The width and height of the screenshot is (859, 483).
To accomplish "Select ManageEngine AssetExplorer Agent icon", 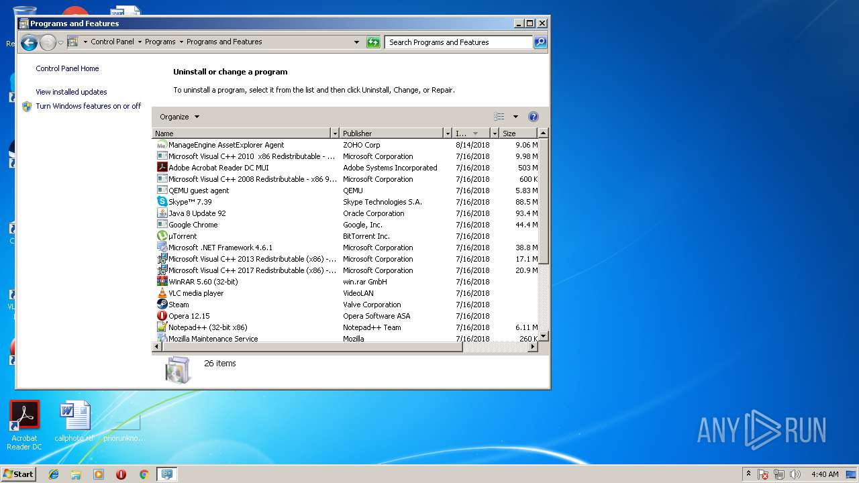I will click(162, 145).
